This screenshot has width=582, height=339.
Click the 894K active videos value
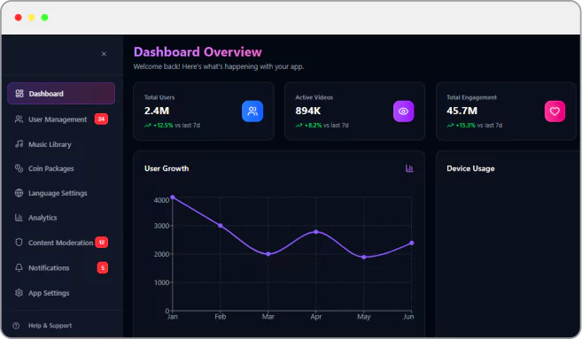308,111
